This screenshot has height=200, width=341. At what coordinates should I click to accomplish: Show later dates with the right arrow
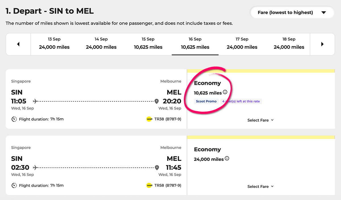pos(322,44)
